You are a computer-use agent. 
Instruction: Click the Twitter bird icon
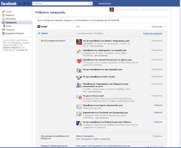pyautogui.click(x=39, y=33)
